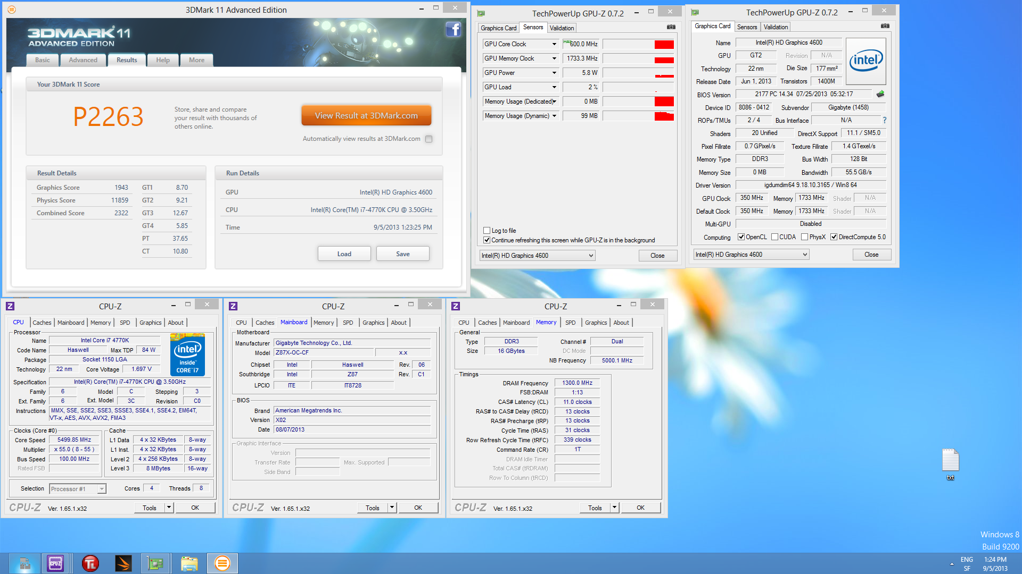Toggle the OpenCL checkbox

(x=741, y=237)
